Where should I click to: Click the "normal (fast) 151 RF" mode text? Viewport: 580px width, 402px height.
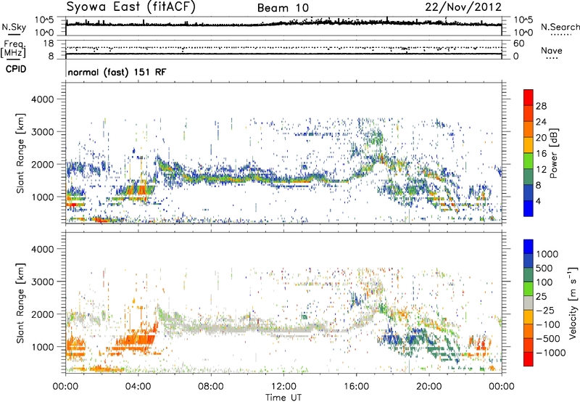point(117,72)
